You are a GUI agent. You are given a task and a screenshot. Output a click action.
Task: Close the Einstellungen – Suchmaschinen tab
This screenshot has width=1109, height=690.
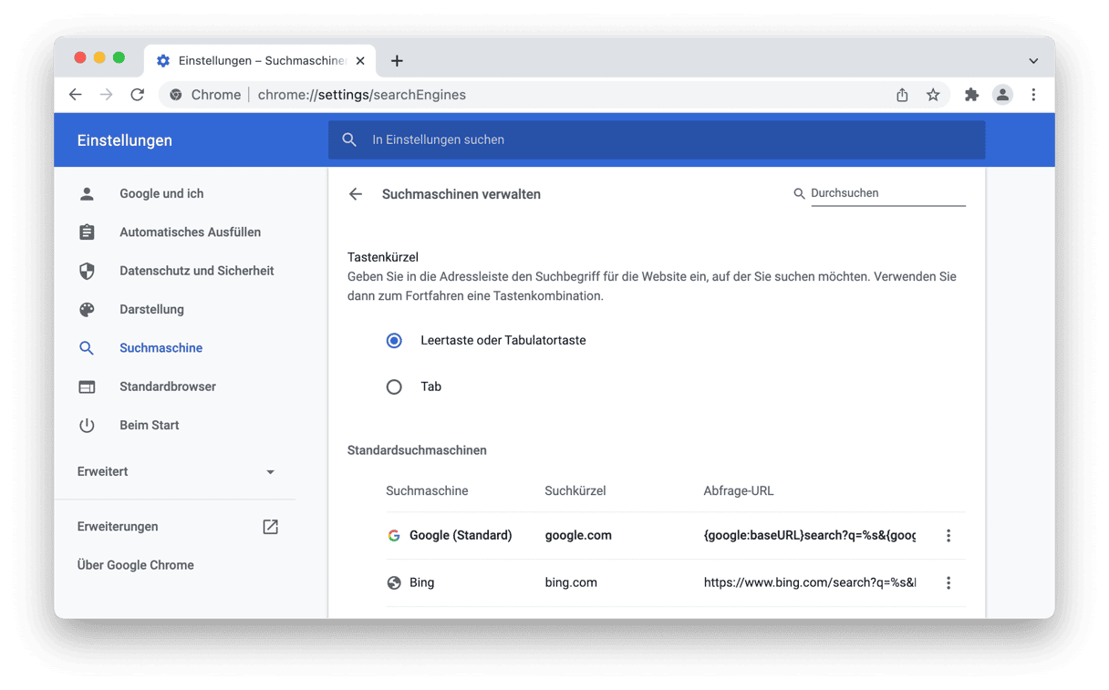click(360, 61)
